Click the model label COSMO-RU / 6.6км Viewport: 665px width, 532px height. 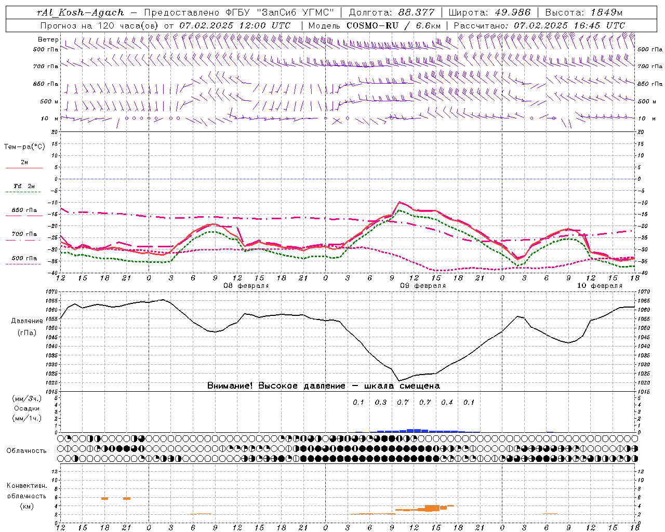click(394, 25)
